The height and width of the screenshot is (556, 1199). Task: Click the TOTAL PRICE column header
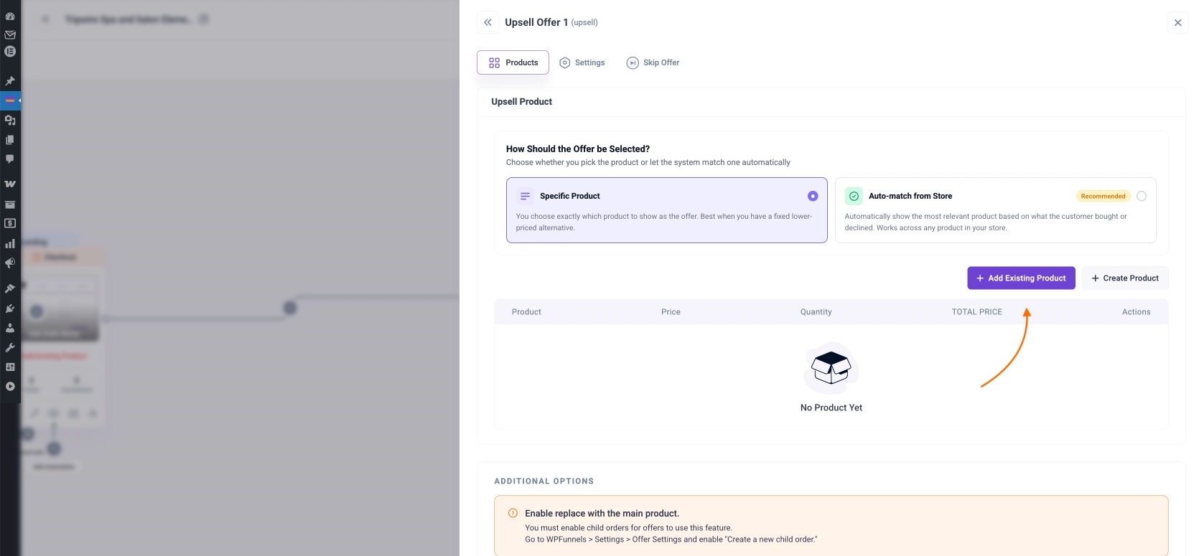coord(976,312)
